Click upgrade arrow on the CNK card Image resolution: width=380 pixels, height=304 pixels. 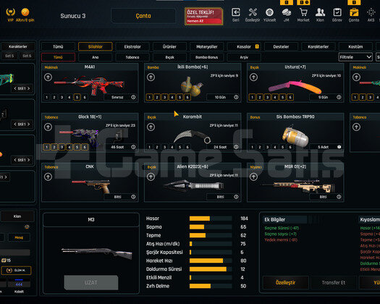(48, 177)
